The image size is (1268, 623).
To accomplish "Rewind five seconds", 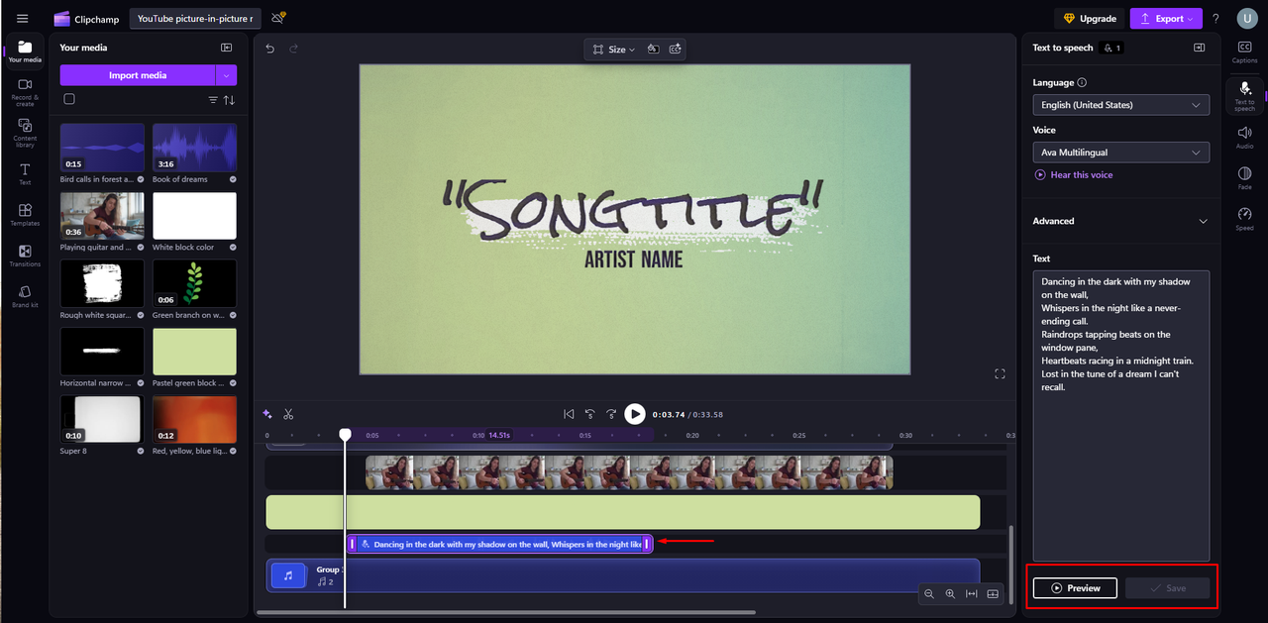I will [x=589, y=414].
